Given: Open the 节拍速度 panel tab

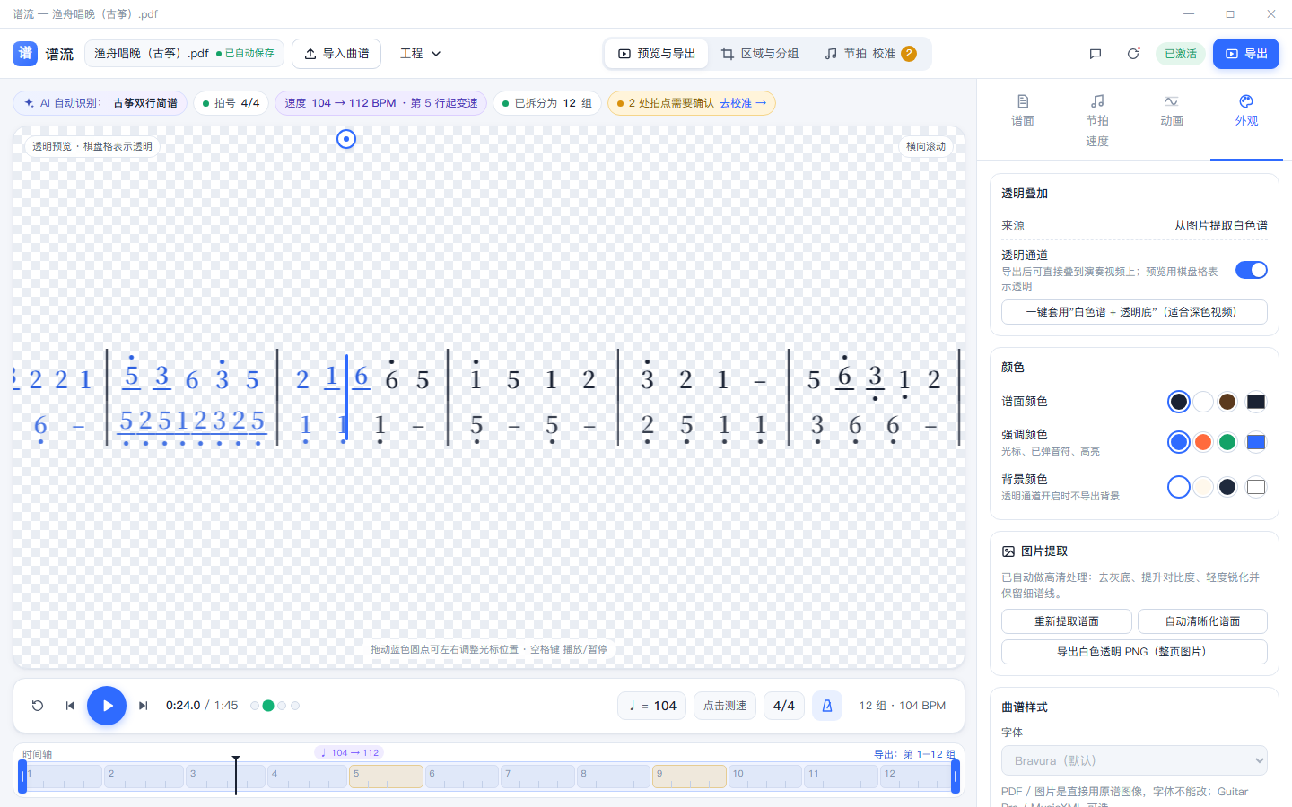Looking at the screenshot, I should click(x=1097, y=121).
